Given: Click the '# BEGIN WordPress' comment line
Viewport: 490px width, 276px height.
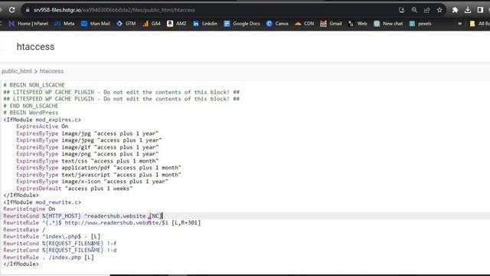Looking at the screenshot, I should tap(31, 113).
